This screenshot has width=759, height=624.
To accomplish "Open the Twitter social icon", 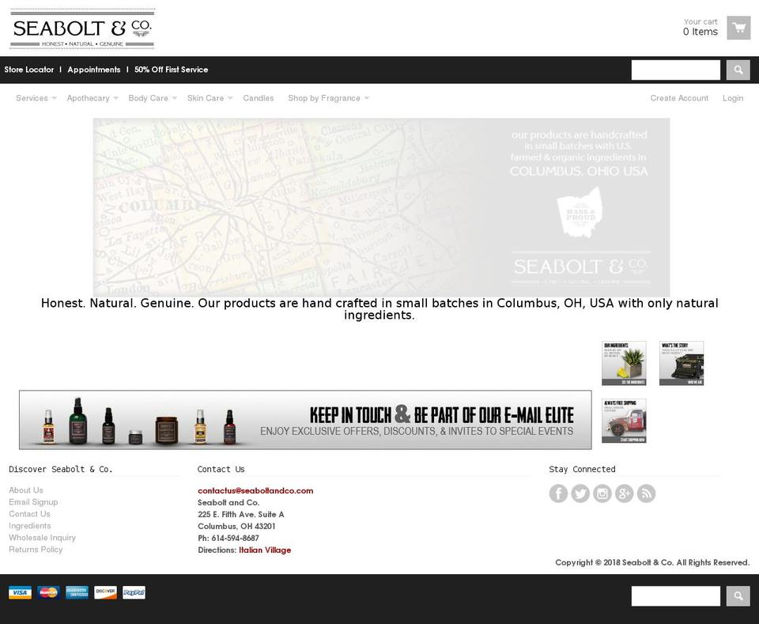I will pos(580,494).
